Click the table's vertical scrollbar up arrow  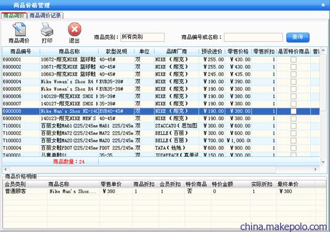coord(323,50)
